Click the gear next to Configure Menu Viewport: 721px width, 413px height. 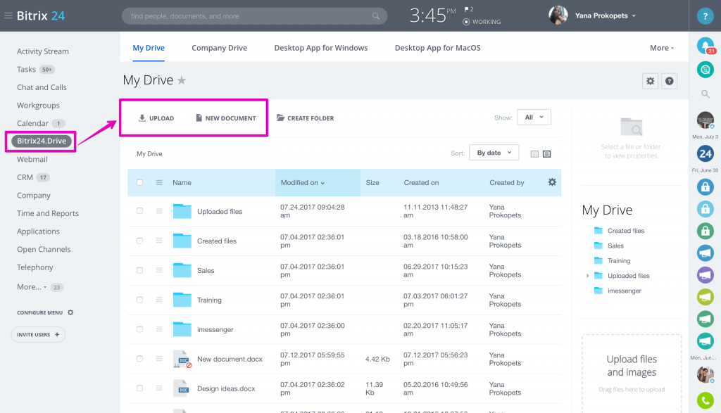pyautogui.click(x=70, y=312)
